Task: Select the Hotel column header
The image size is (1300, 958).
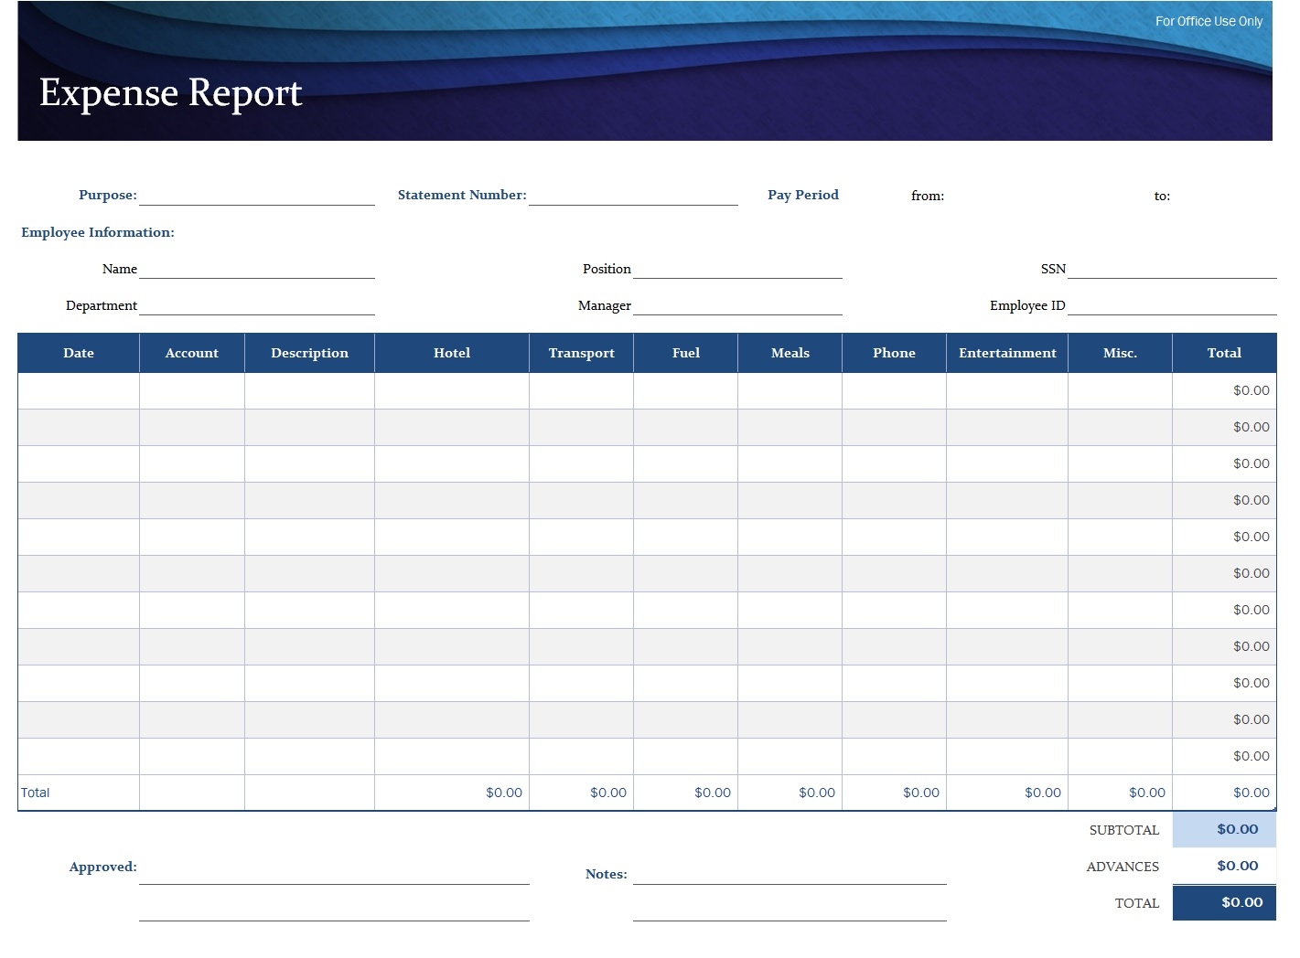Action: point(451,353)
